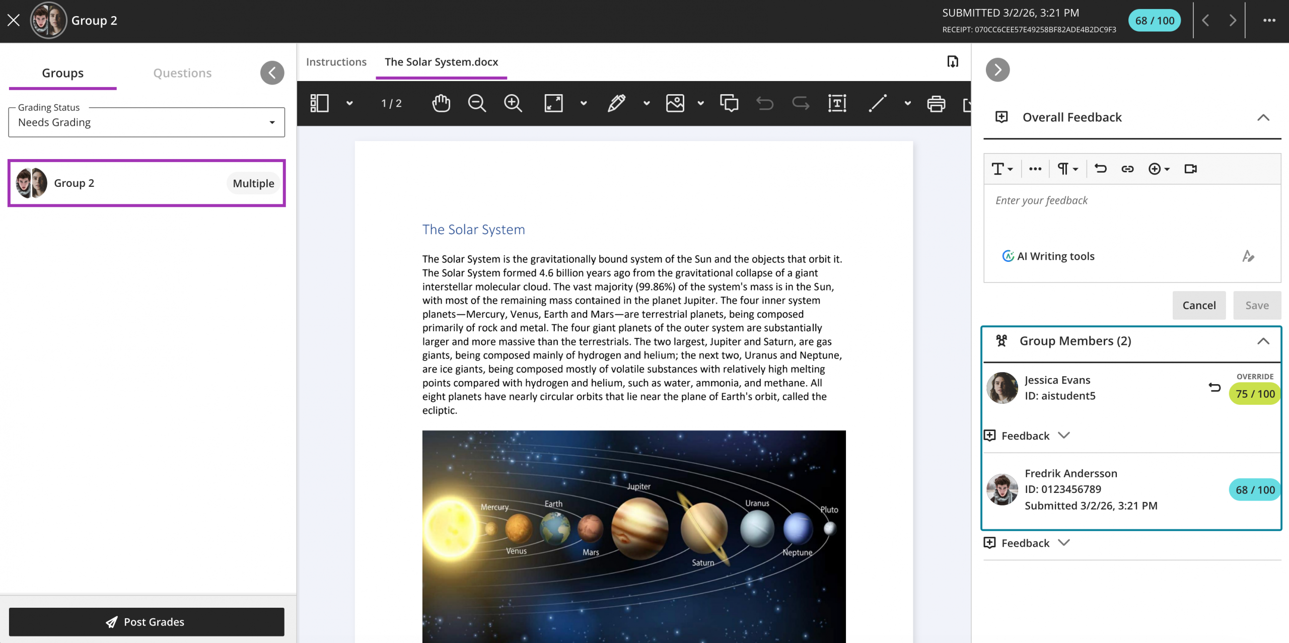Open AI Writing tools
Viewport: 1289px width, 643px height.
[x=1047, y=256]
